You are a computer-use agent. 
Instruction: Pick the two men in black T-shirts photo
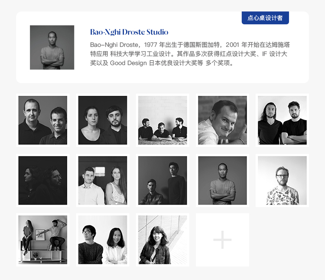282,120
